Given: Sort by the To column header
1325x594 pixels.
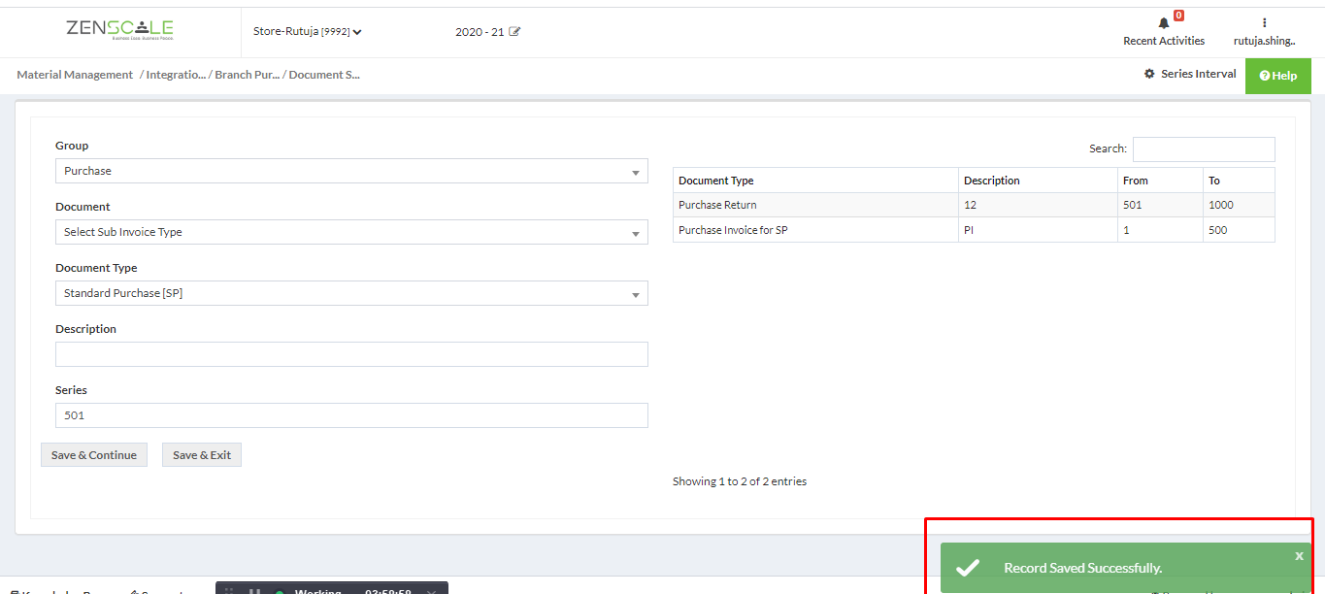Looking at the screenshot, I should 1239,181.
